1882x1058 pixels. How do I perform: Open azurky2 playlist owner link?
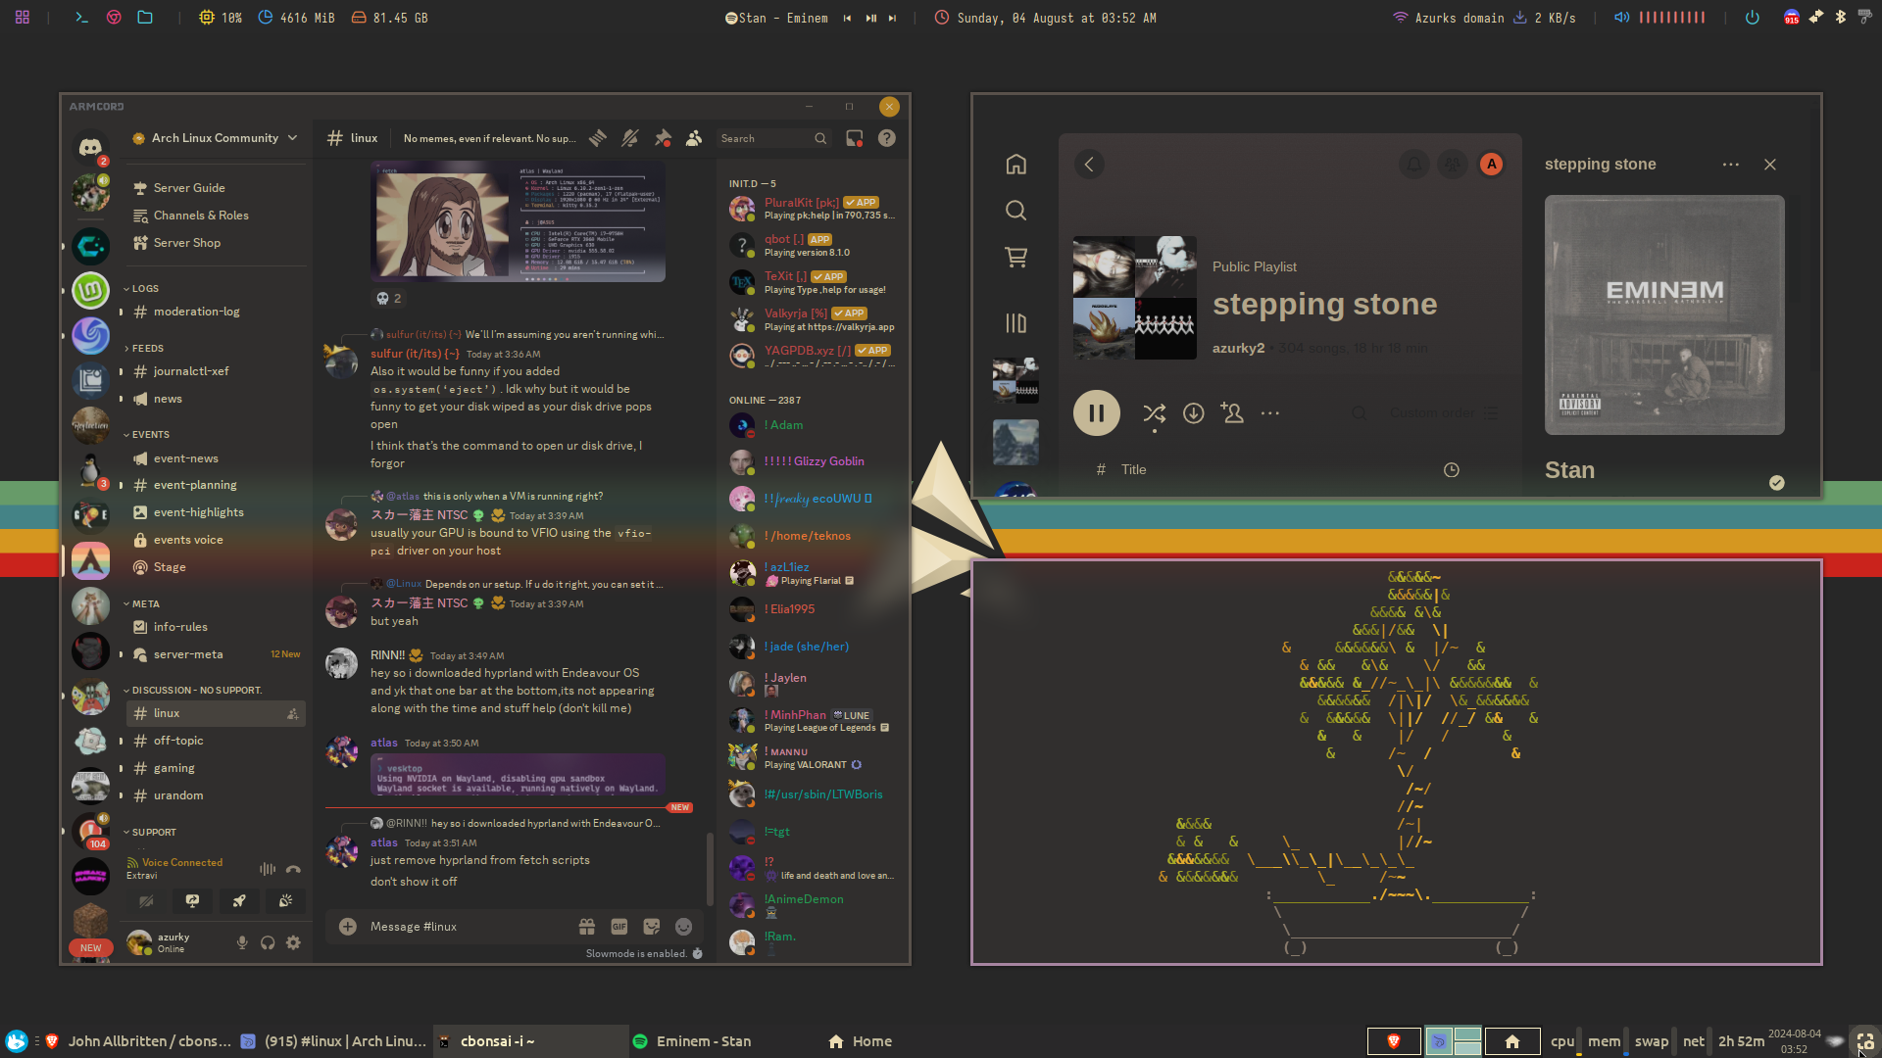[1239, 349]
